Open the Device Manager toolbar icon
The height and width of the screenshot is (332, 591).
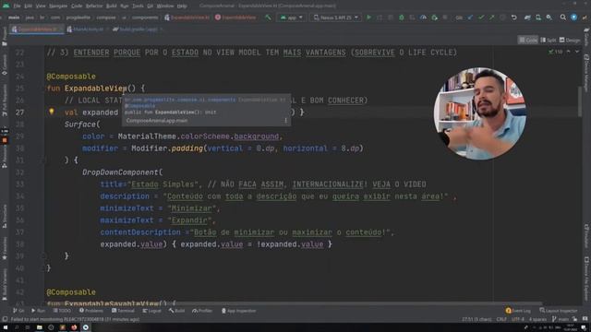(x=538, y=18)
